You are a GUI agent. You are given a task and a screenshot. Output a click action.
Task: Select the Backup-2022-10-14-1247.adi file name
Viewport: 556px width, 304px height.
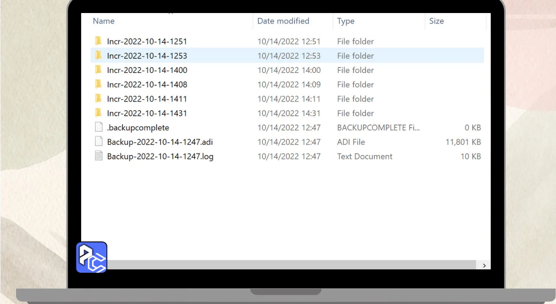click(x=160, y=142)
